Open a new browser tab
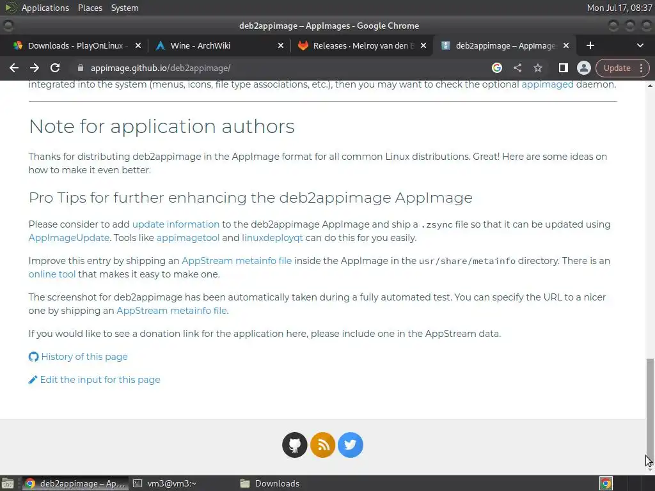This screenshot has height=491, width=655. [590, 45]
